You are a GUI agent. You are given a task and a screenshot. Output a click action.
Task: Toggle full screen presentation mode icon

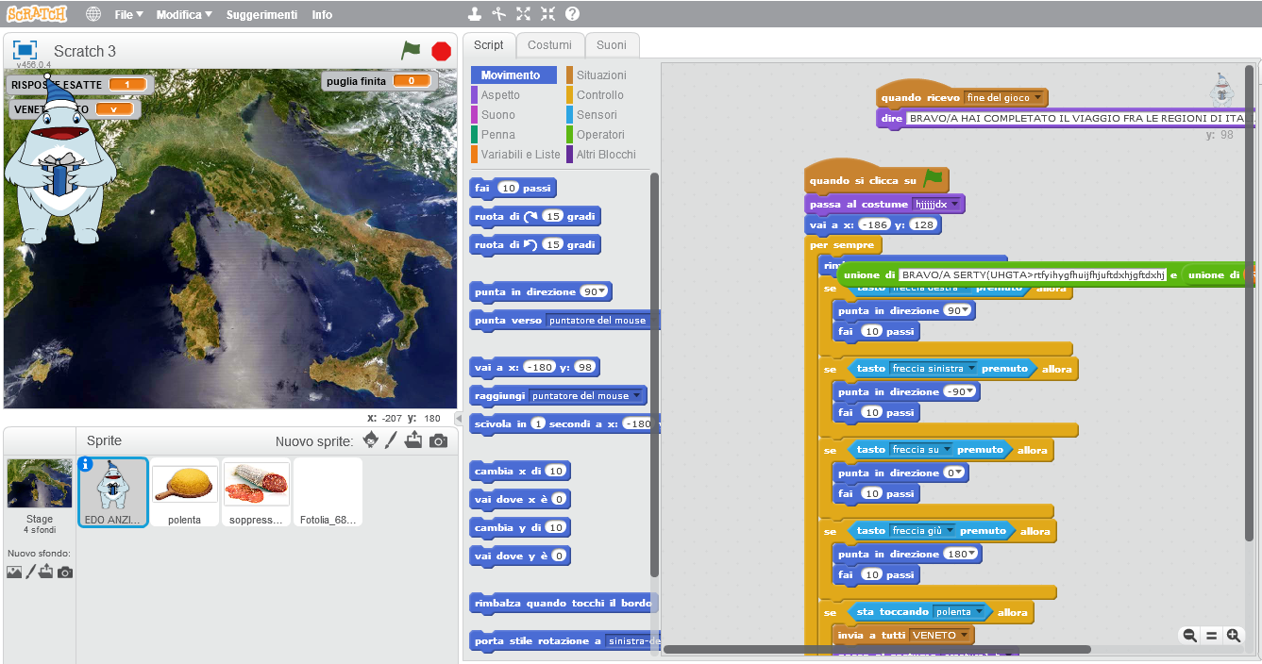coord(25,51)
